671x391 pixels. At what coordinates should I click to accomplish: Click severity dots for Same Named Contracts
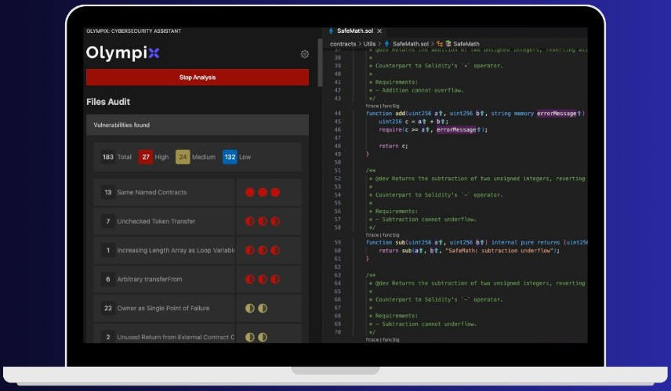coord(262,192)
